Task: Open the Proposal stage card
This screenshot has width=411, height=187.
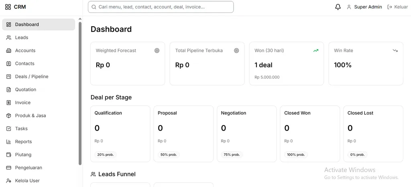Action: pos(183,134)
